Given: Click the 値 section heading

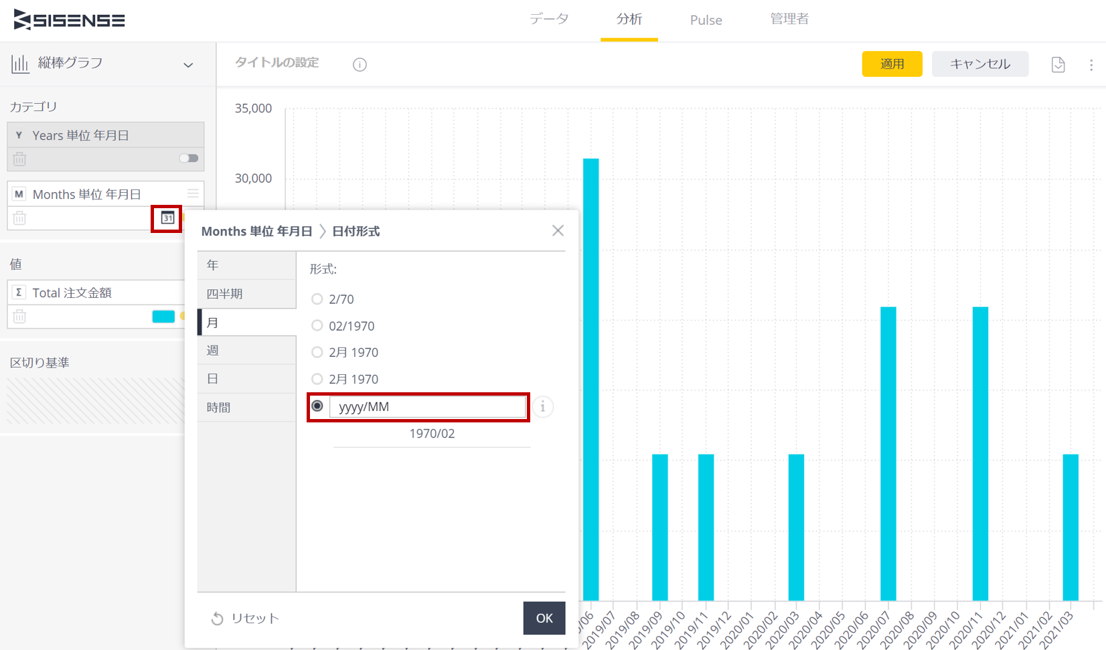Looking at the screenshot, I should pos(15,264).
